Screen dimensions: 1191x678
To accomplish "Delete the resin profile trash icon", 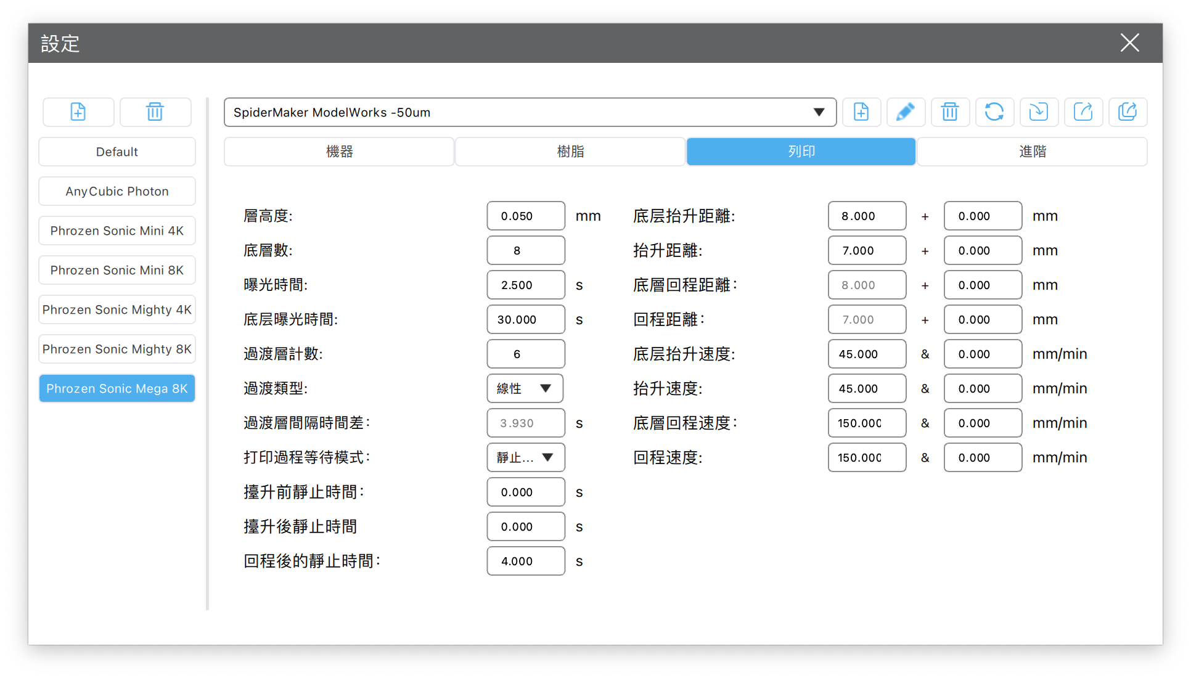I will click(950, 112).
